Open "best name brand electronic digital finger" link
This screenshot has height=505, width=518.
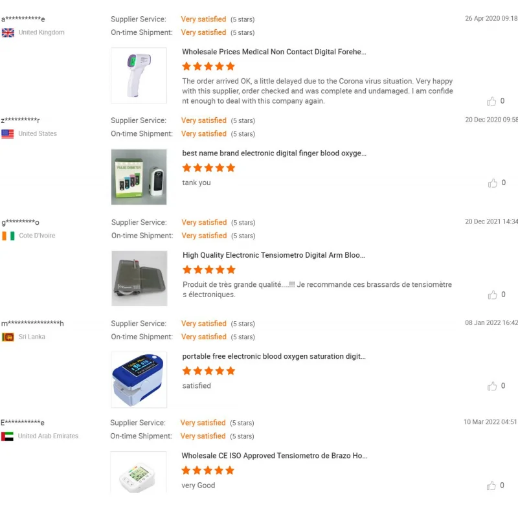pos(274,153)
